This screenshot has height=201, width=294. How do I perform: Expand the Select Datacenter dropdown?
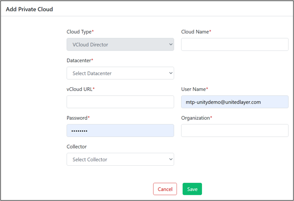click(120, 73)
